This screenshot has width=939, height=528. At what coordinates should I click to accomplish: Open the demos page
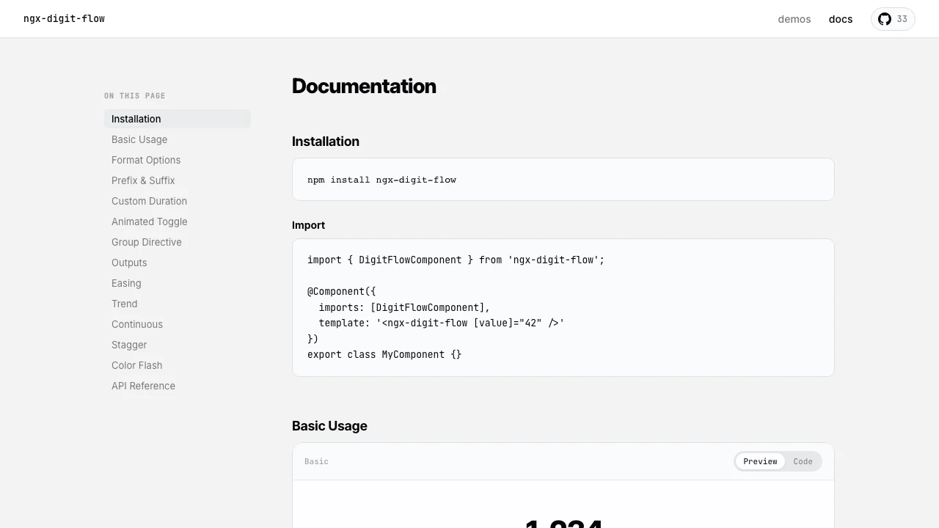(x=794, y=19)
